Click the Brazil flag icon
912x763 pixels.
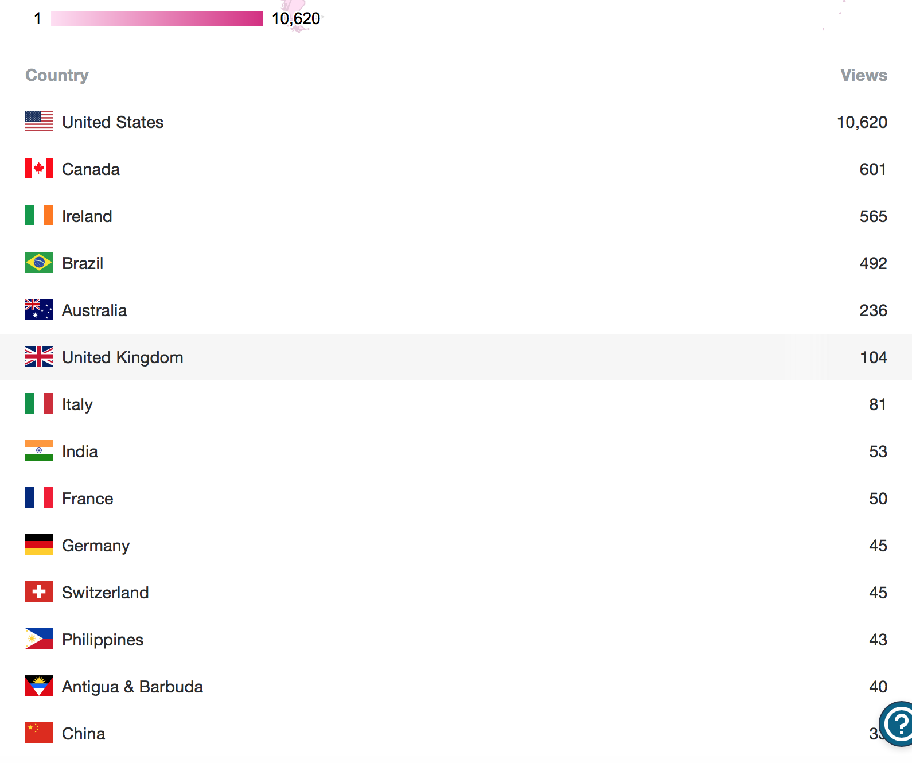coord(39,262)
